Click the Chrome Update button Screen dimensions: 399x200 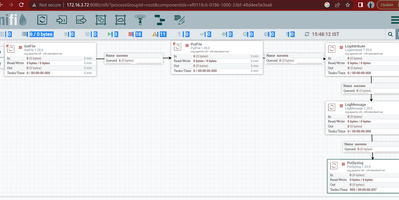coord(388,4)
